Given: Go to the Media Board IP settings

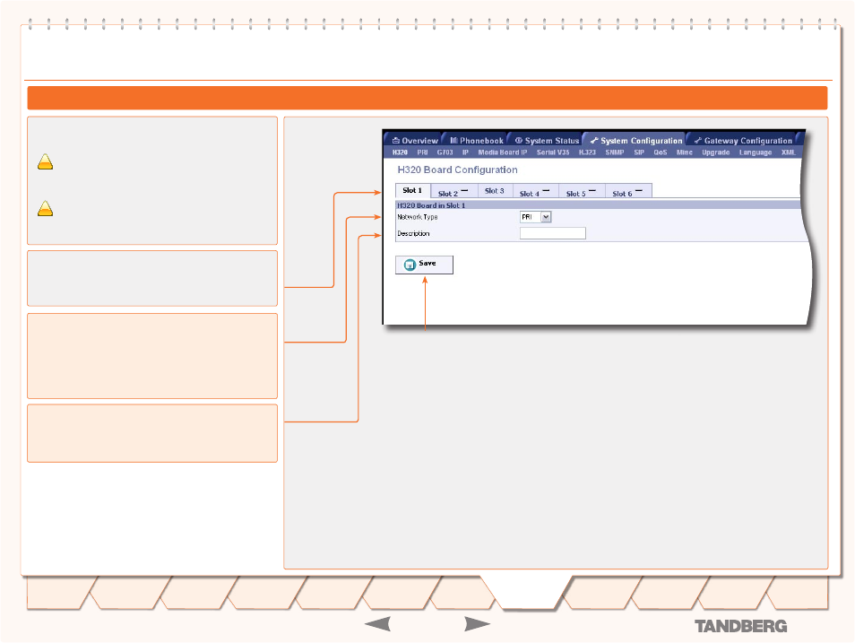Looking at the screenshot, I should pos(503,152).
